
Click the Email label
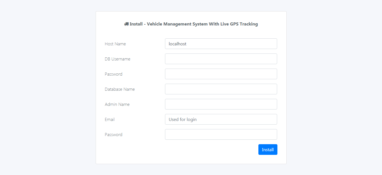click(109, 119)
